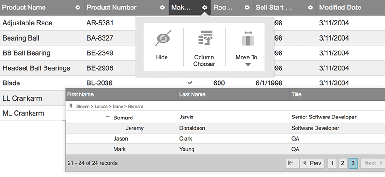This screenshot has height=177, width=385.
Task: Click the QA title in Mark's row
Action: click(295, 149)
